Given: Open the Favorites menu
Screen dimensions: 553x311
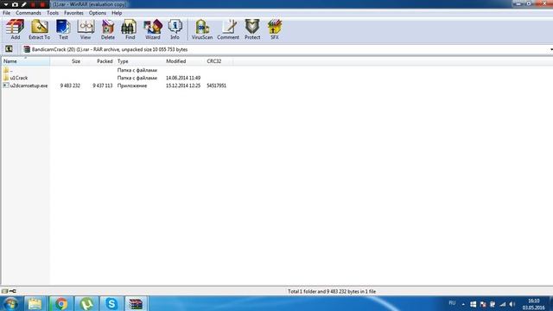Looking at the screenshot, I should point(73,13).
